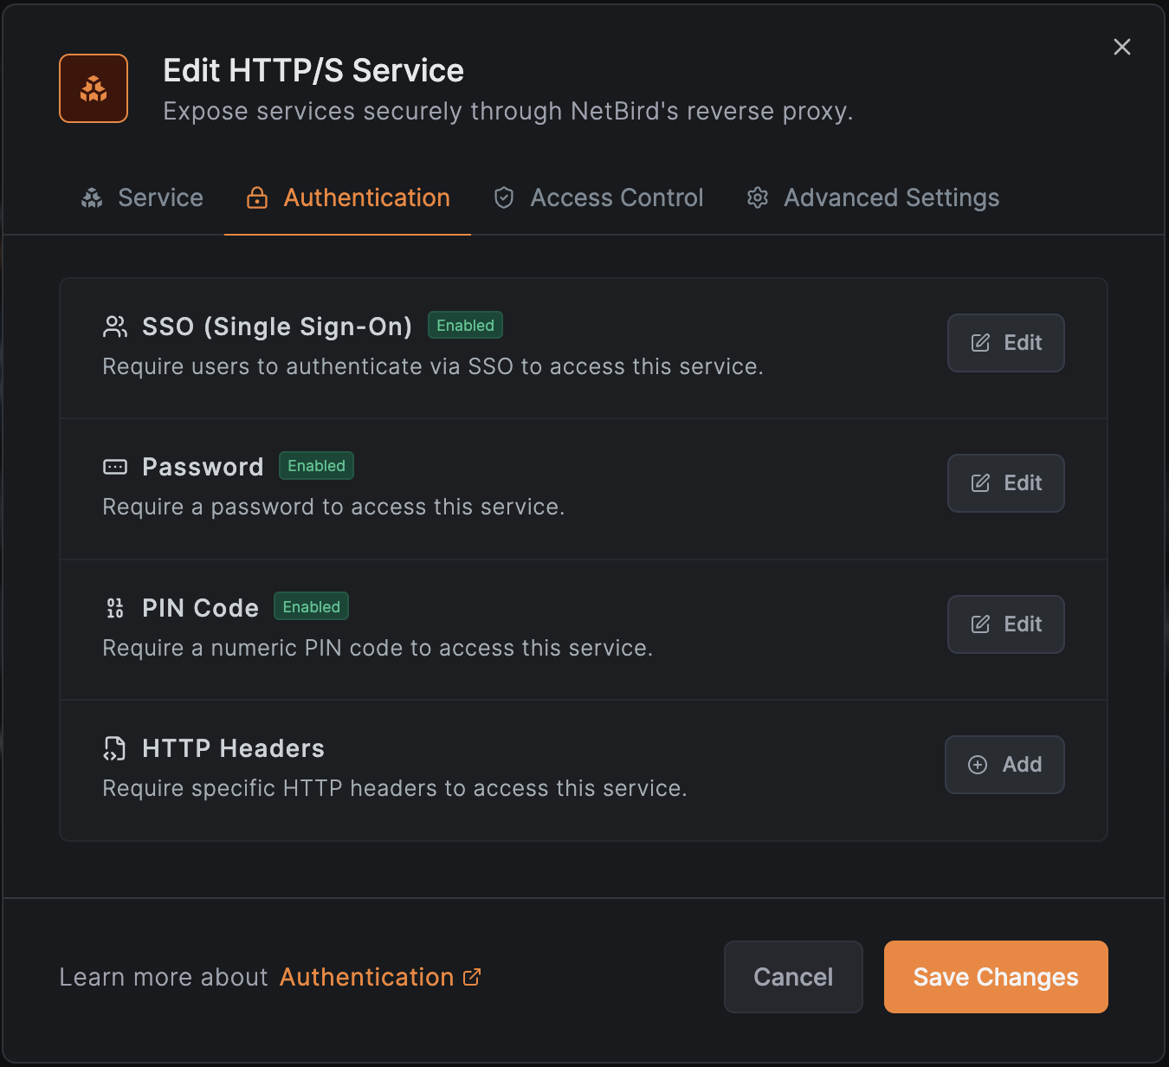Click the external link icon after Authentication
The height and width of the screenshot is (1067, 1169).
pos(472,977)
